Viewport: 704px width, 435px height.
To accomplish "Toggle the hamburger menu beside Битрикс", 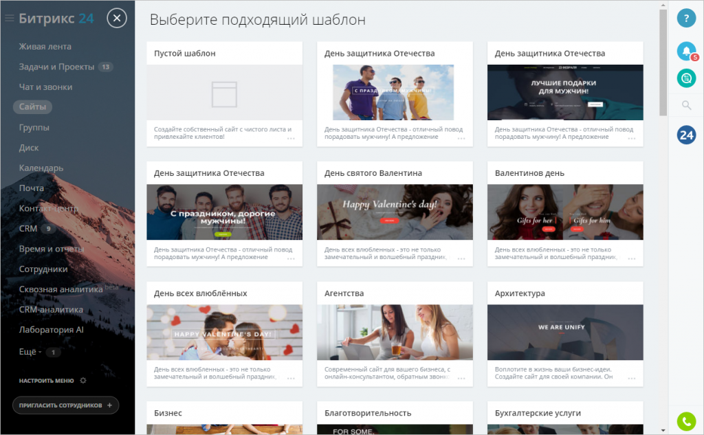I will [10, 19].
